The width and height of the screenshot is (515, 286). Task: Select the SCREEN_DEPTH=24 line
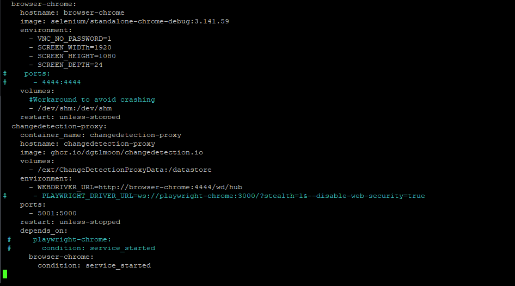(x=66, y=65)
